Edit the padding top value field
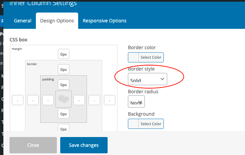This screenshot has width=245, height=155. (x=64, y=84)
